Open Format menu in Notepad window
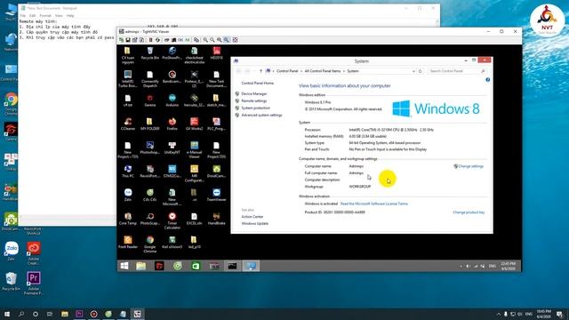Image resolution: width=569 pixels, height=320 pixels. click(45, 16)
